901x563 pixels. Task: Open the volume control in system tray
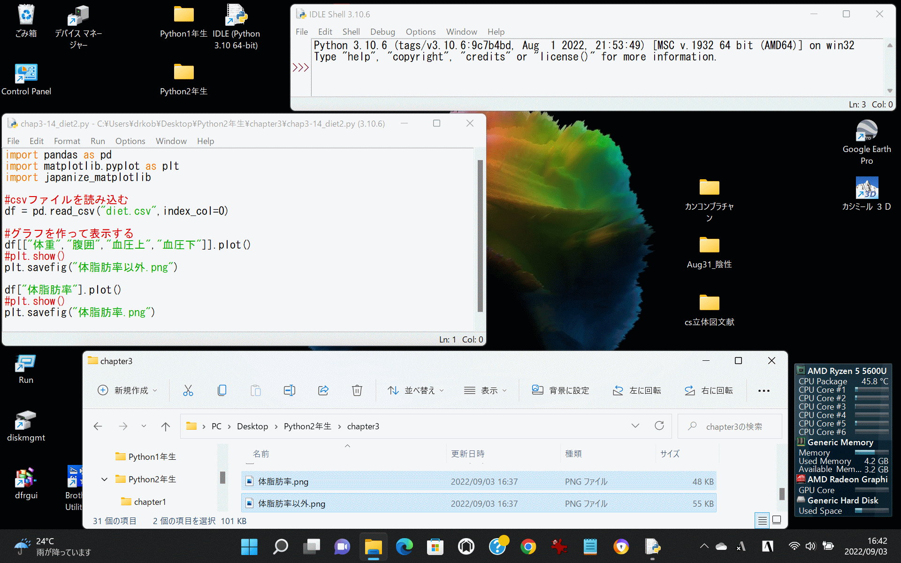tap(810, 546)
